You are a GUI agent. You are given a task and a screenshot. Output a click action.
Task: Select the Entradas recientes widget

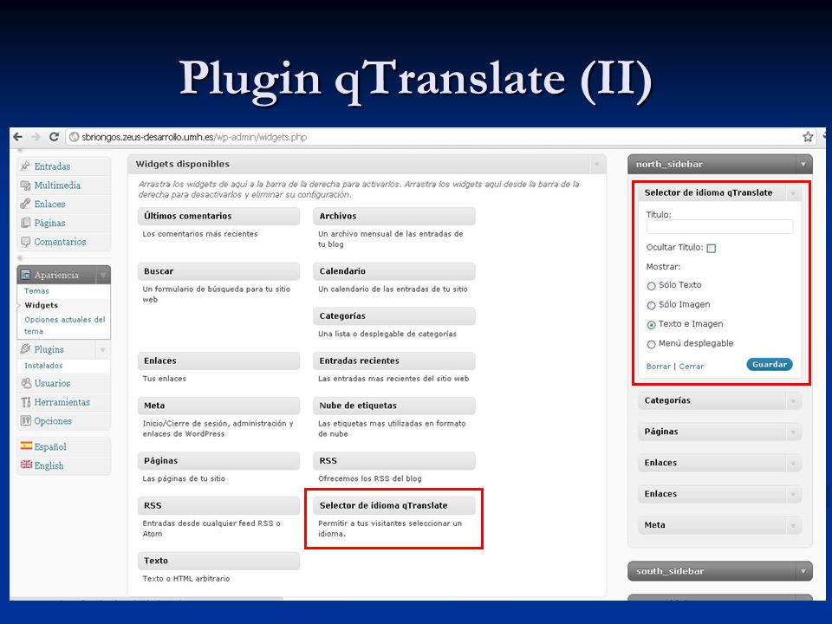click(393, 361)
